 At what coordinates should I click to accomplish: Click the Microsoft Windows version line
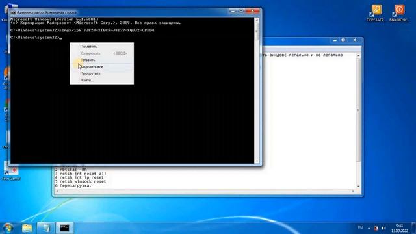(x=55, y=19)
